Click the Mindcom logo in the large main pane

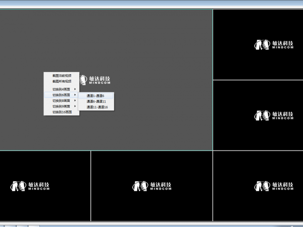pyautogui.click(x=99, y=80)
